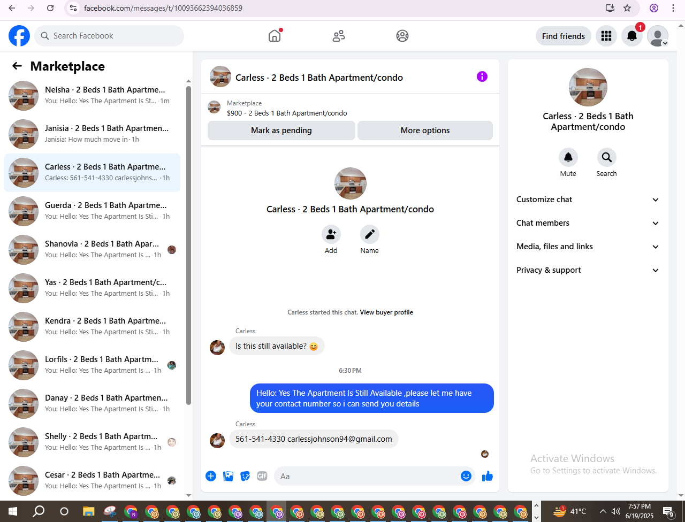The width and height of the screenshot is (685, 522).
Task: Send a thumbs-up like
Action: pos(488,476)
